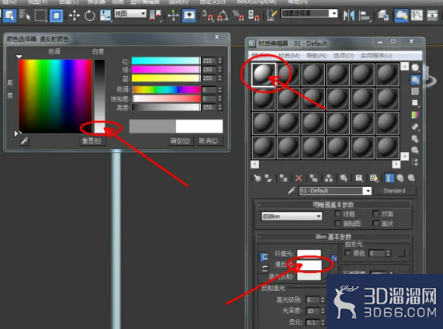Toggle the 自发光 颜色 checkbox

coord(348,253)
